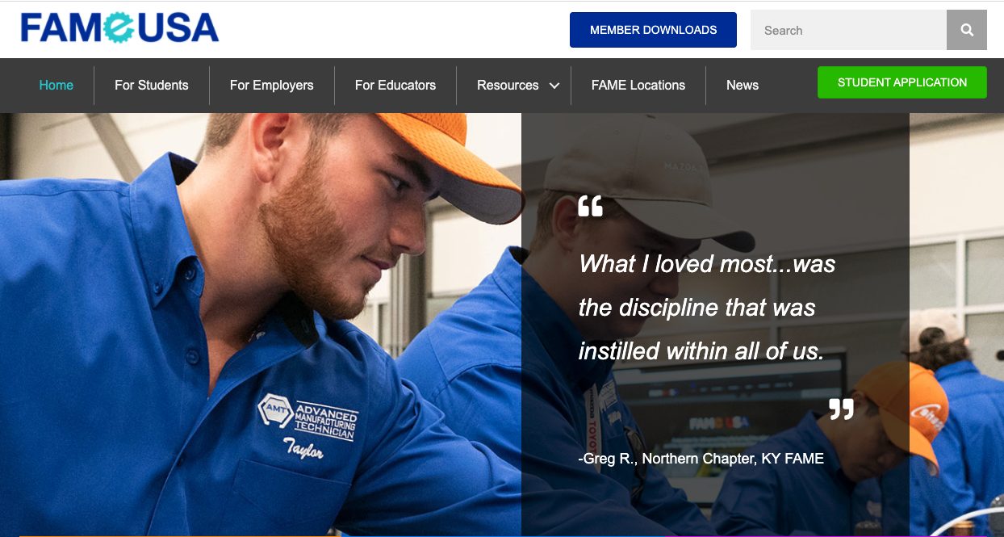Open the For Students page

[x=152, y=85]
